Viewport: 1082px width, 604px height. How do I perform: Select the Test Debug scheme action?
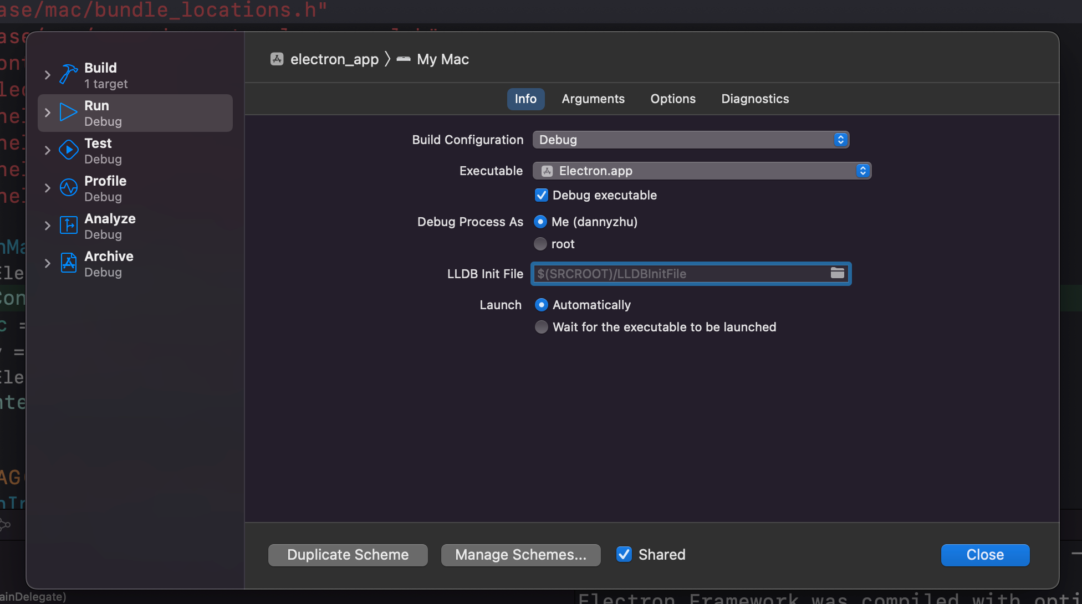[135, 151]
